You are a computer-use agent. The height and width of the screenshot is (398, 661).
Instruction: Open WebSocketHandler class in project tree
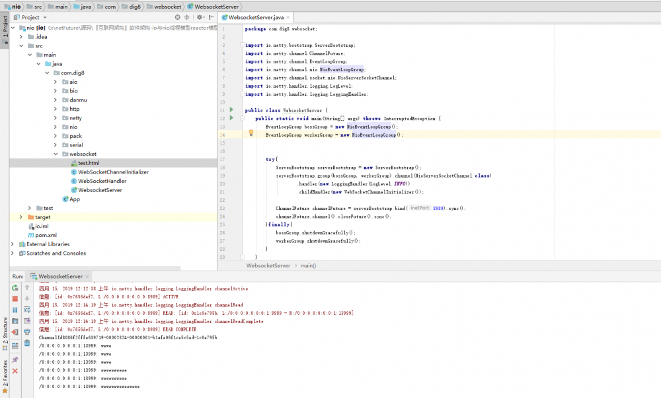click(x=102, y=181)
